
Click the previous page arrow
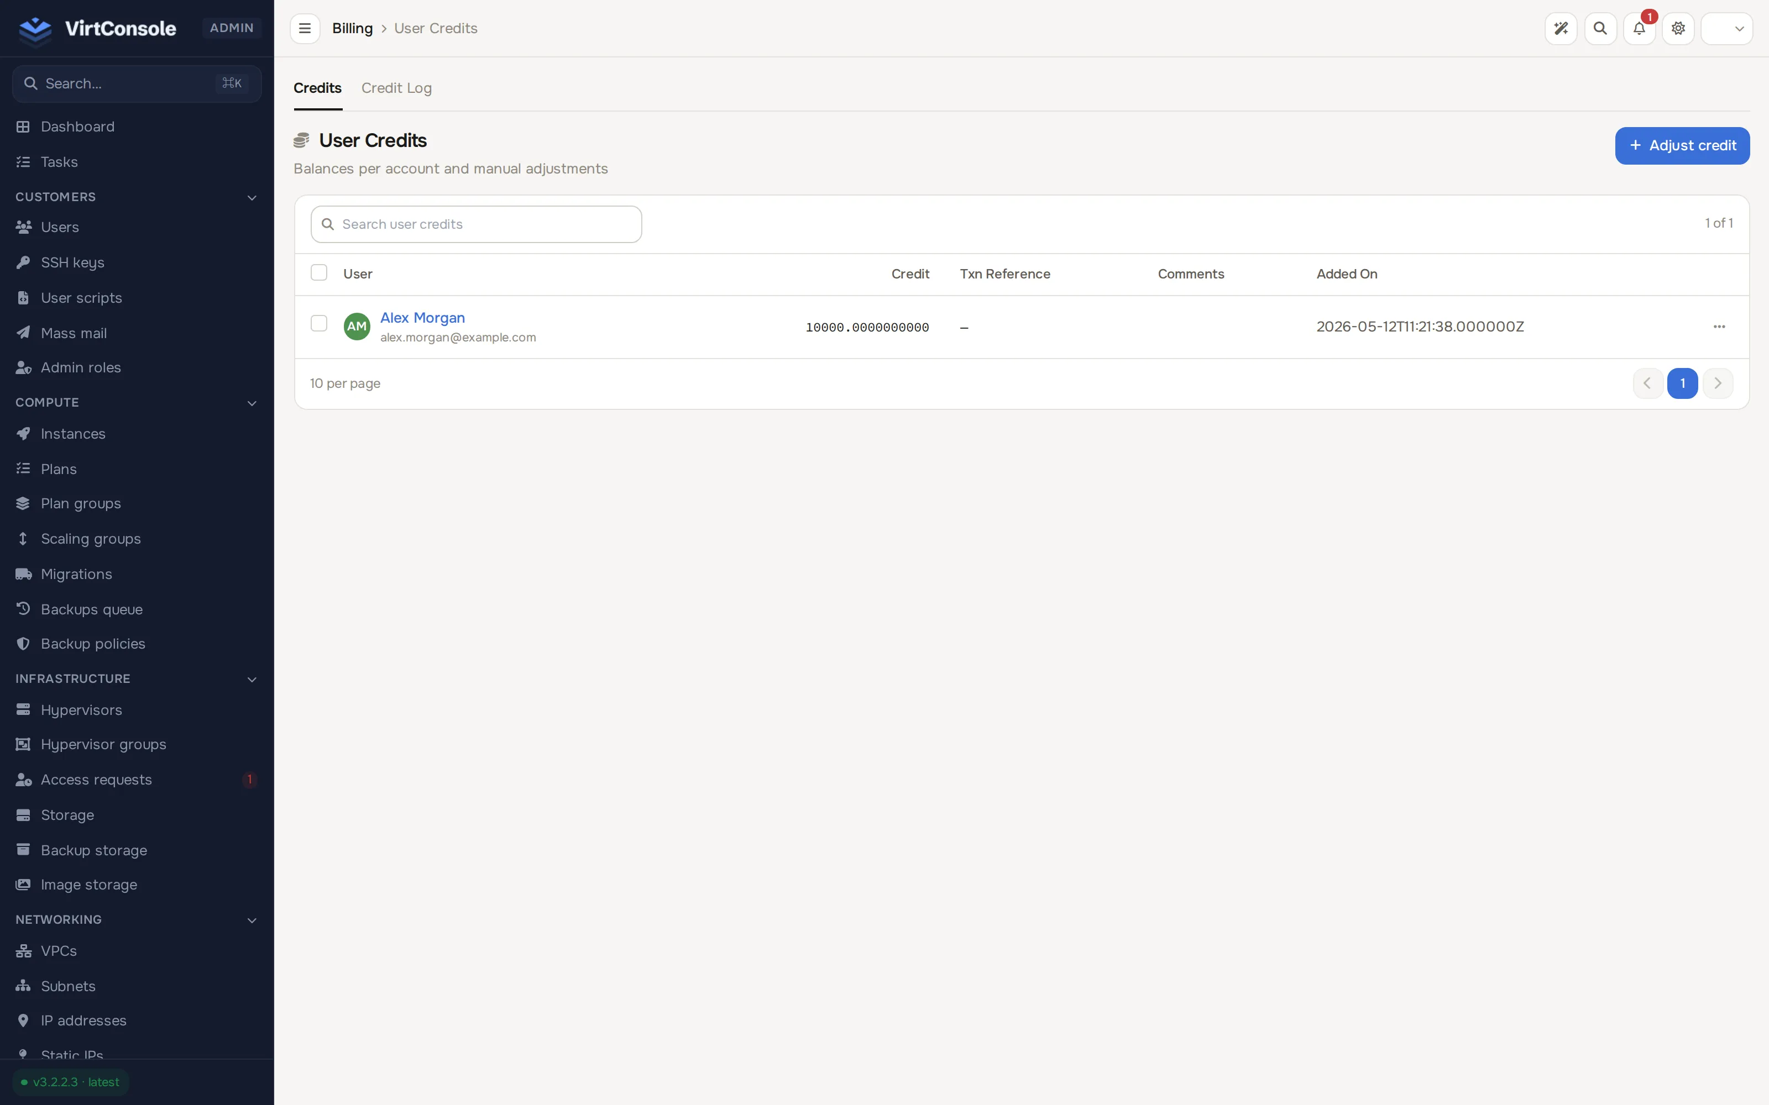click(1647, 383)
